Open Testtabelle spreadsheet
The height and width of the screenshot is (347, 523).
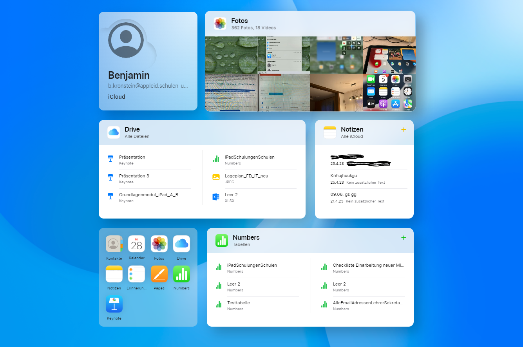point(257,306)
